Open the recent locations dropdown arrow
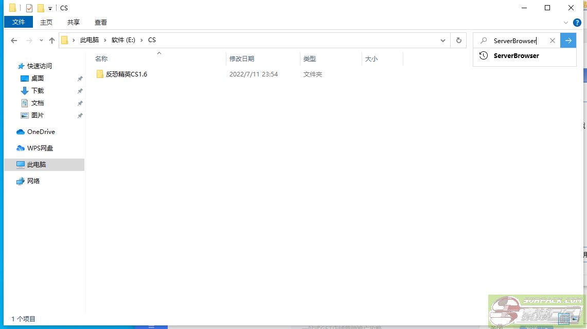 click(x=41, y=41)
